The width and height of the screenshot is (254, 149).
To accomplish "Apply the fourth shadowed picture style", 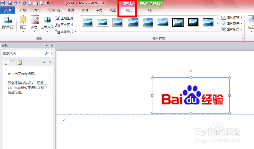I will pos(133,22).
